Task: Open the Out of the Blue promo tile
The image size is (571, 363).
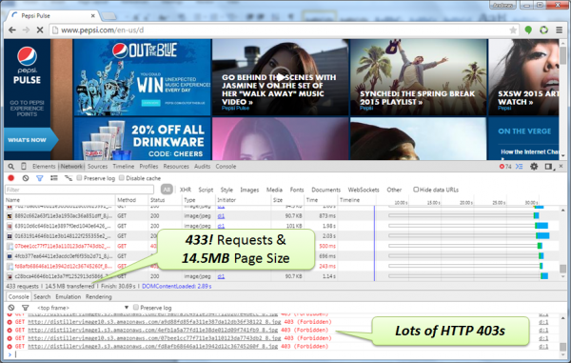Action: [x=143, y=77]
